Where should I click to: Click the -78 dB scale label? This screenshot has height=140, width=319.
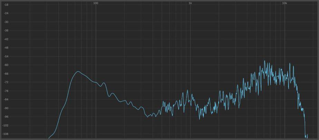click(6, 91)
